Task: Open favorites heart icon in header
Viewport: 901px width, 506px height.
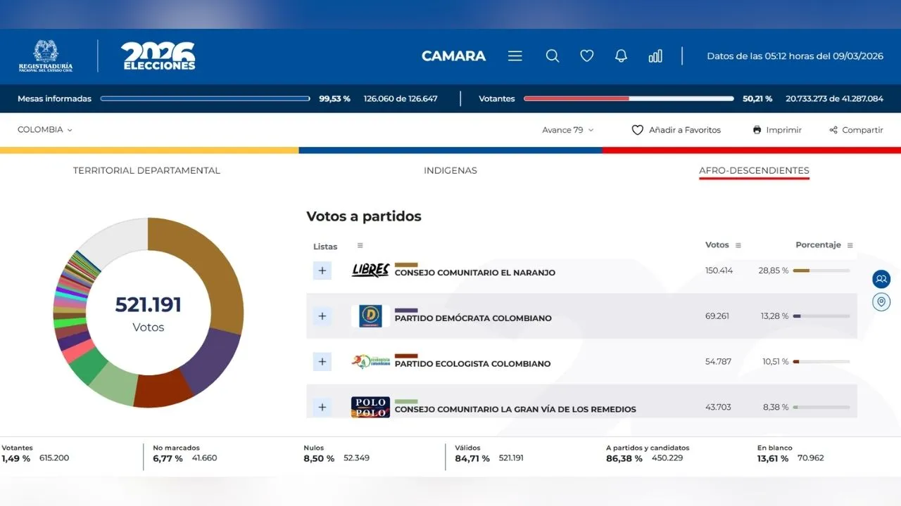Action: pyautogui.click(x=587, y=56)
